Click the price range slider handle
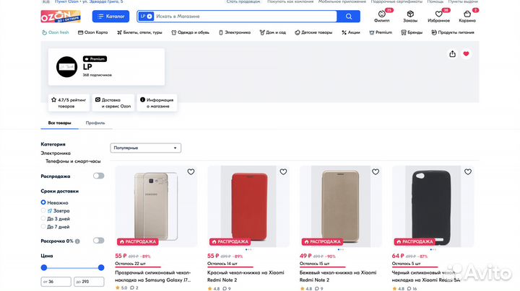Viewport: 520px width, 291px height. coord(44,267)
